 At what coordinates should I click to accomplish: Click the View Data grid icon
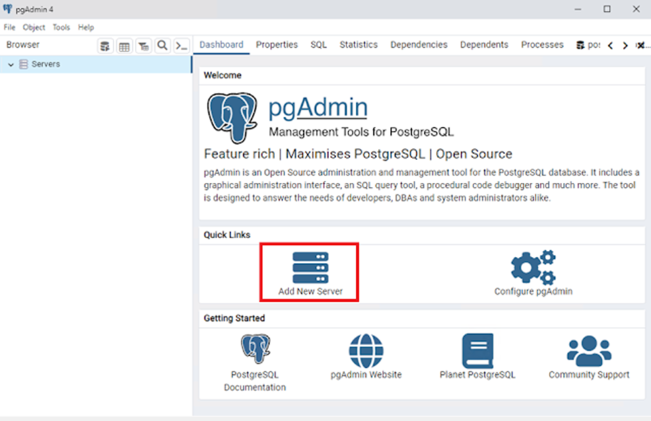click(x=124, y=45)
